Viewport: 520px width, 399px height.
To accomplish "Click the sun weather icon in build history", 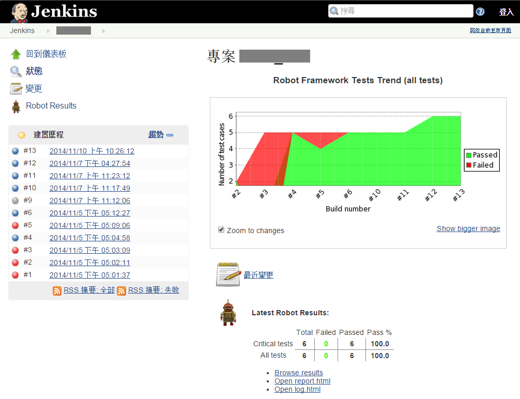I will point(22,135).
